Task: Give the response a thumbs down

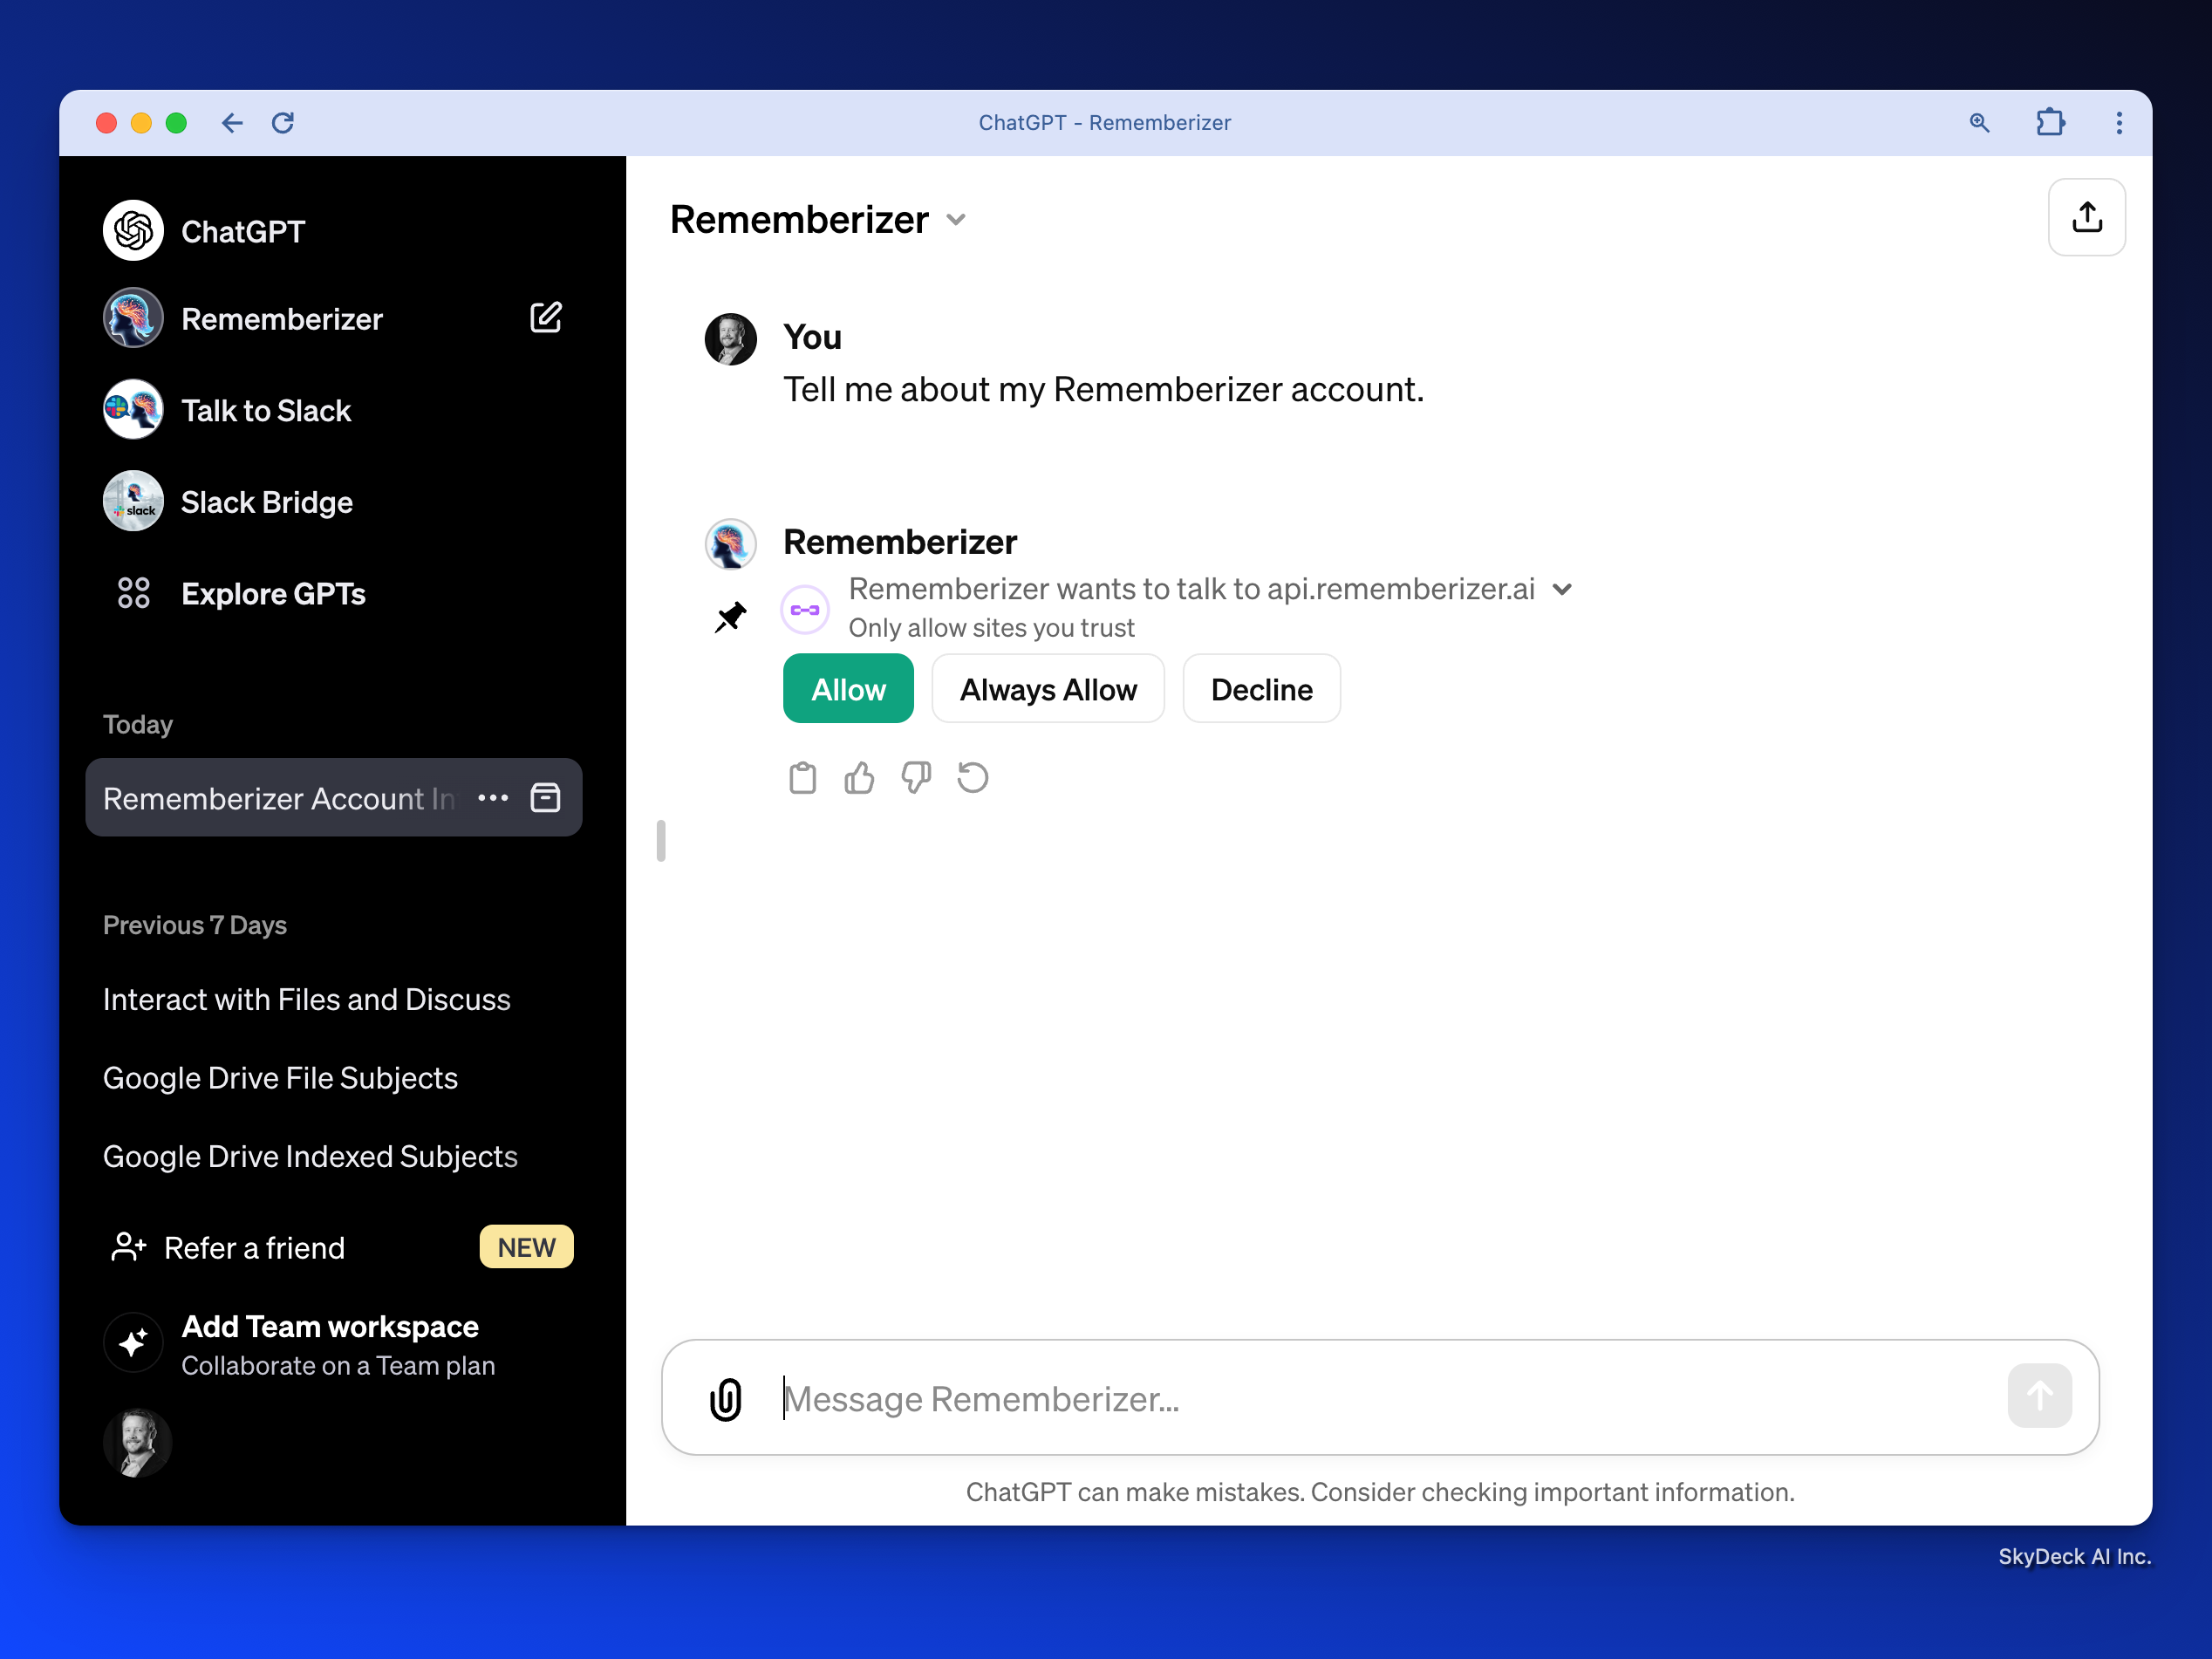Action: coord(915,777)
